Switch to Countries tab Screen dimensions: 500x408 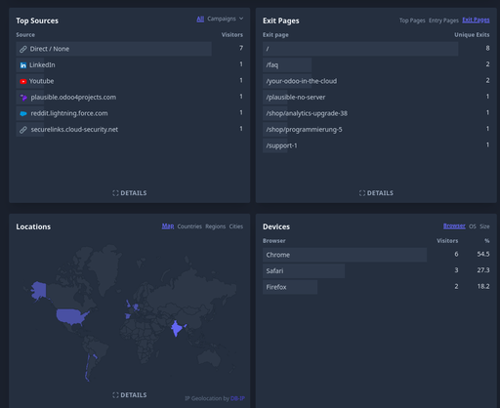tap(189, 226)
